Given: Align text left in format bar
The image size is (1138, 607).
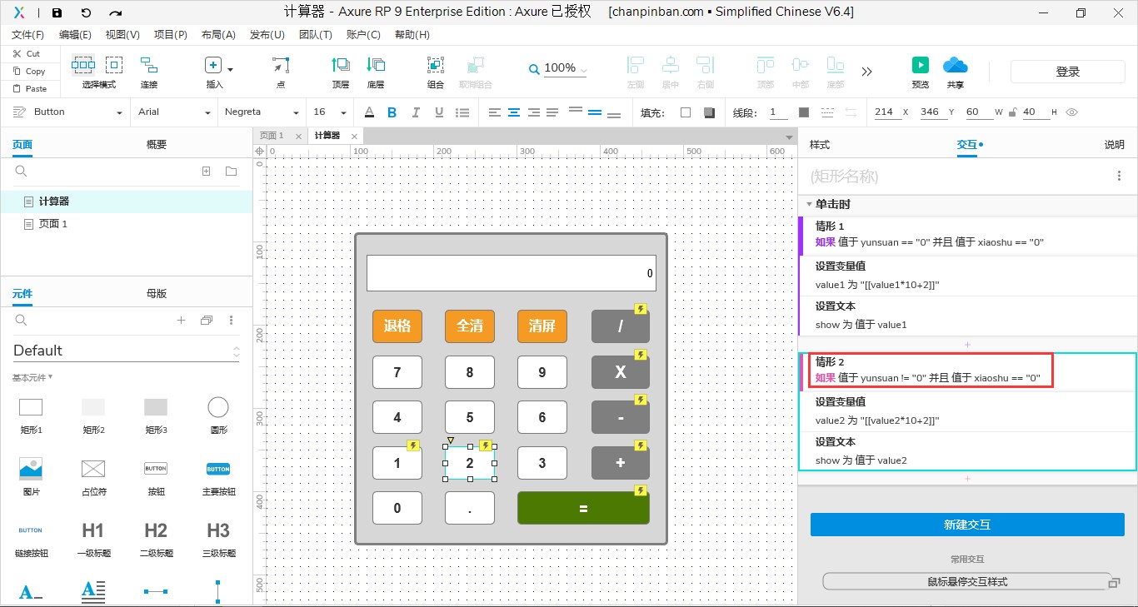Looking at the screenshot, I should coord(495,112).
